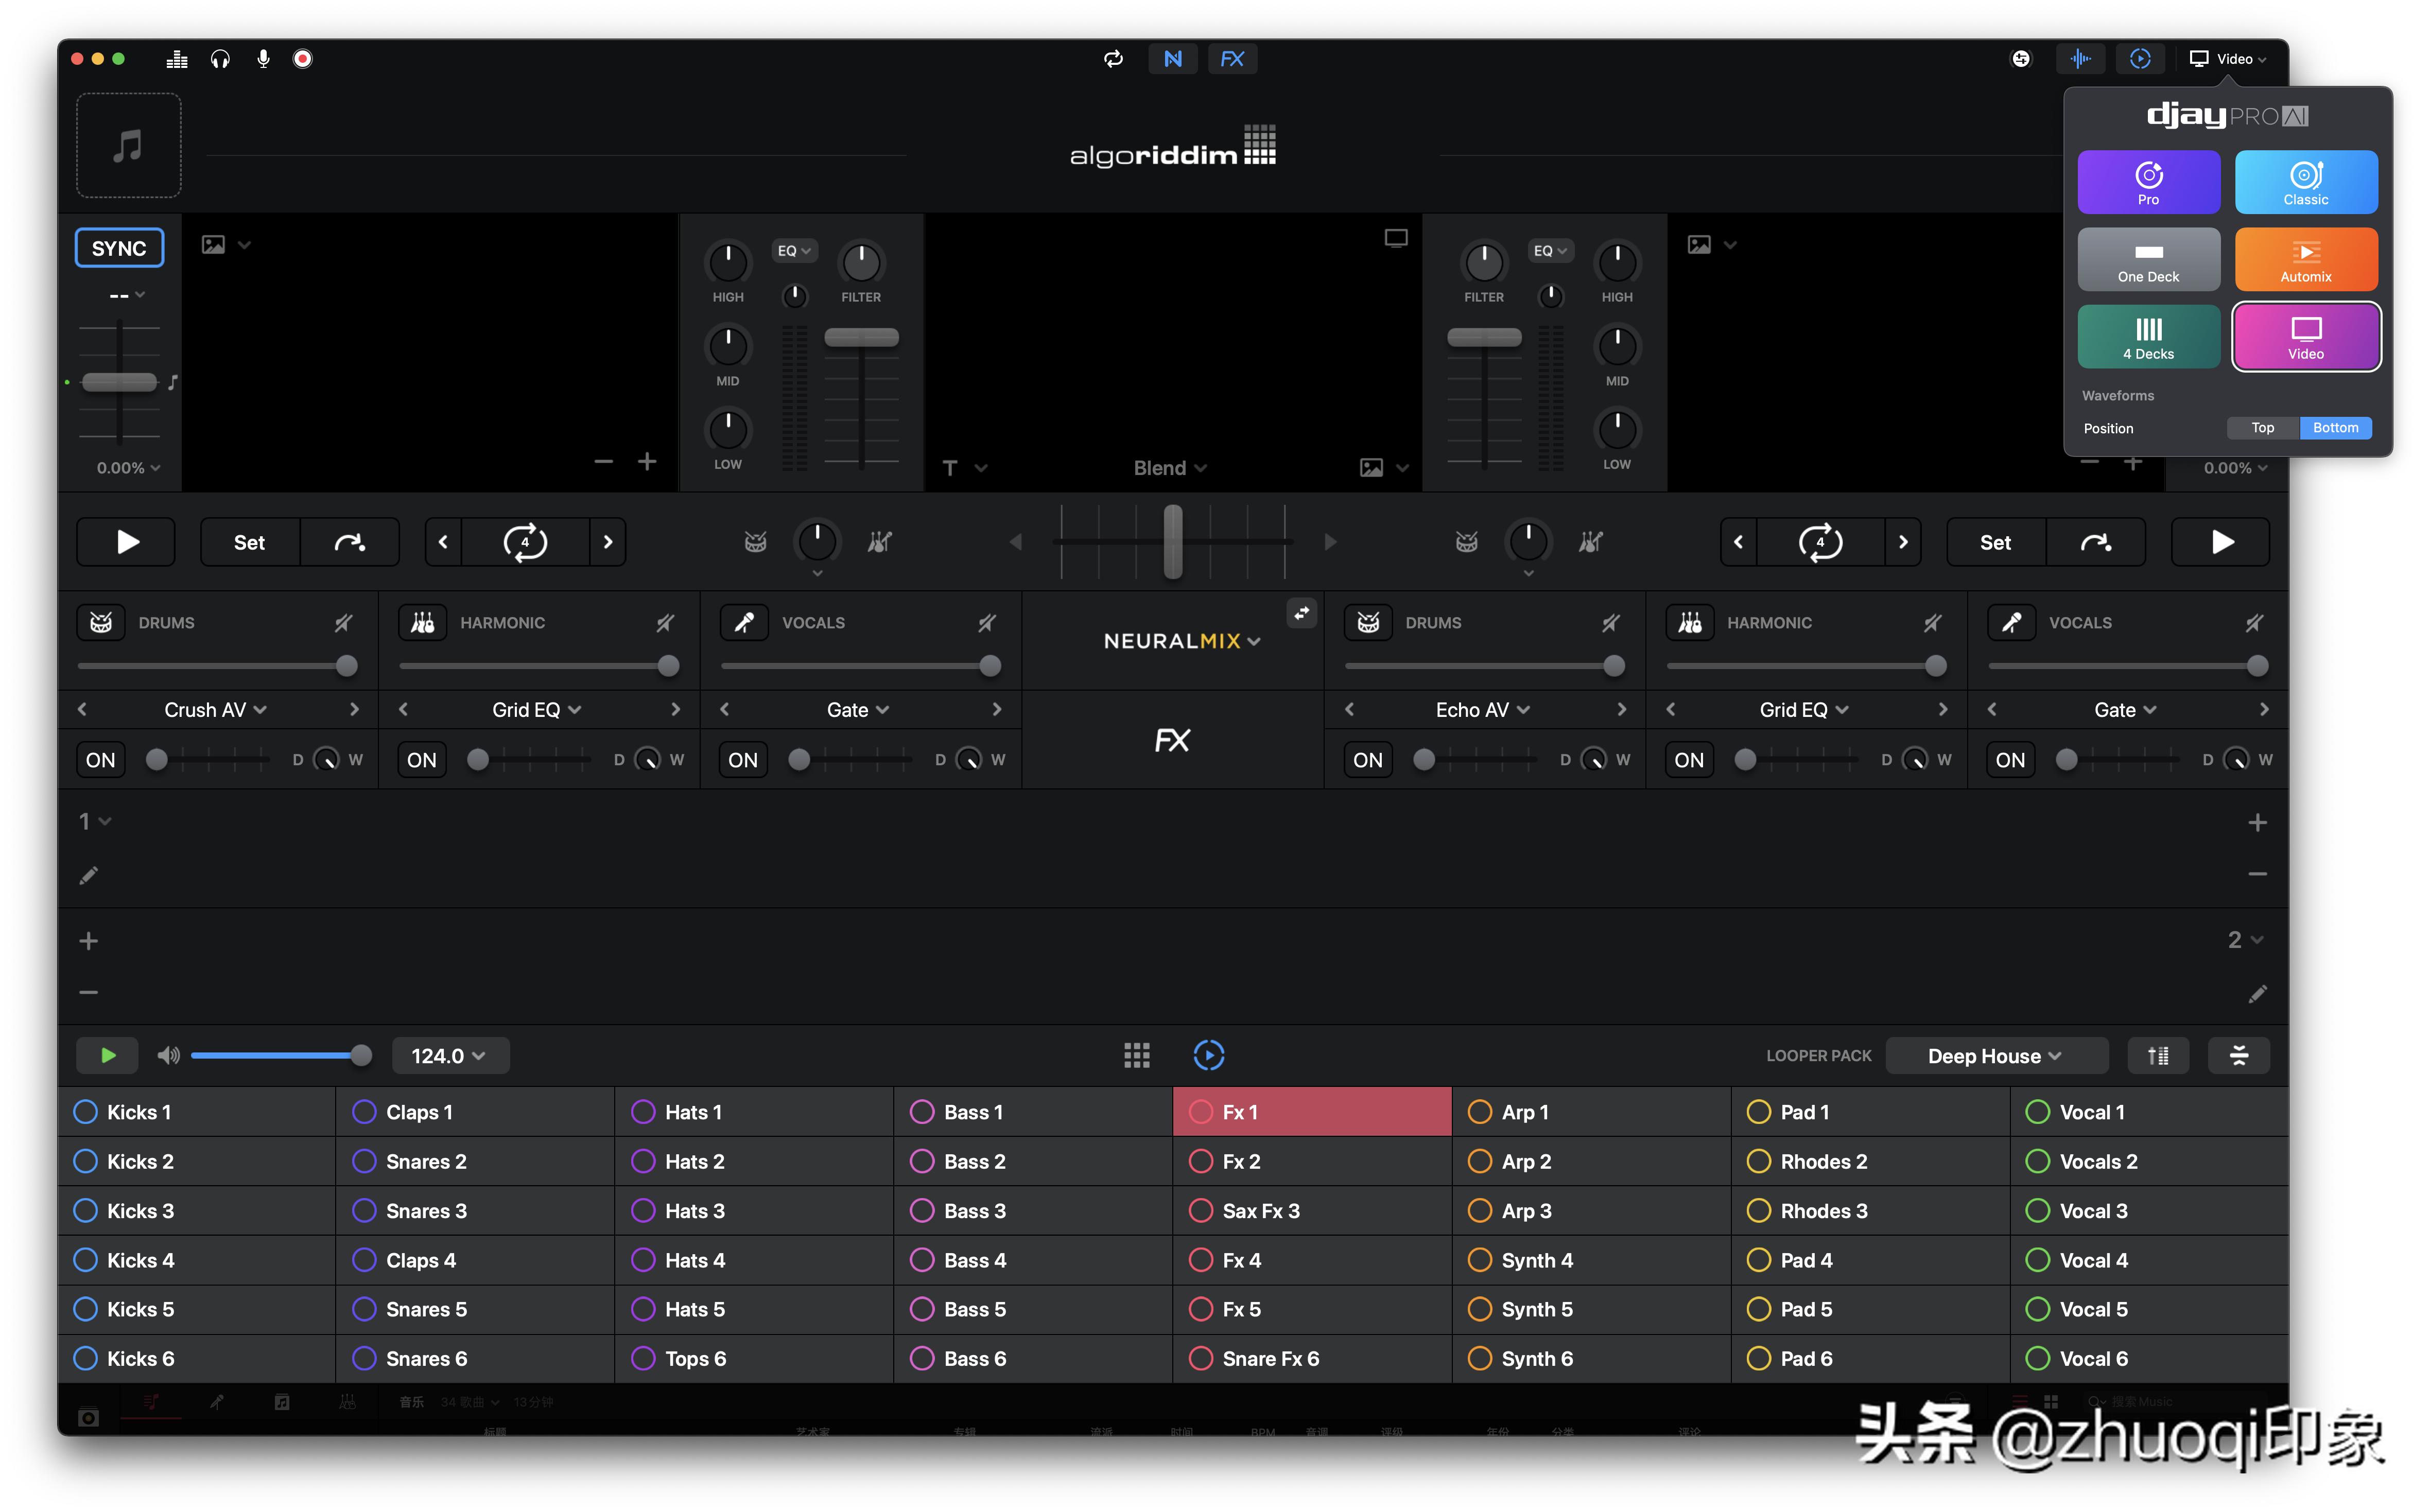The height and width of the screenshot is (1512, 2430).
Task: Open the Blend transition dropdown
Action: [x=1169, y=468]
